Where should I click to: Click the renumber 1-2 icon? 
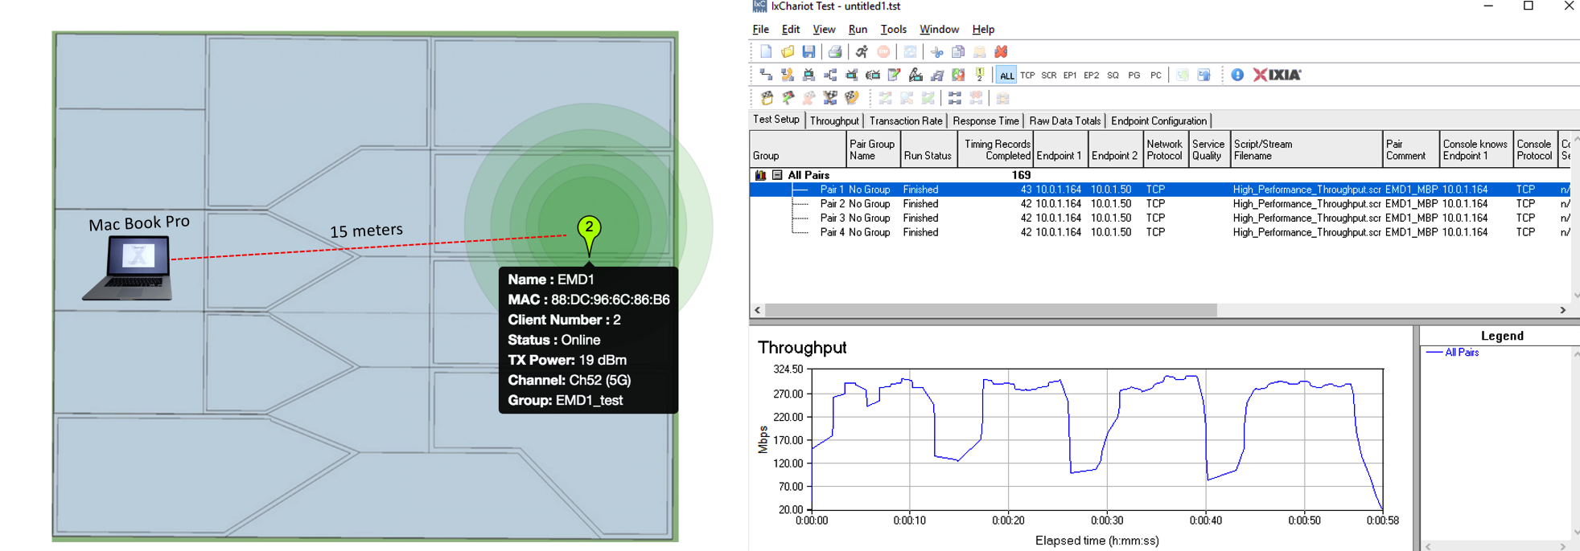[x=979, y=75]
